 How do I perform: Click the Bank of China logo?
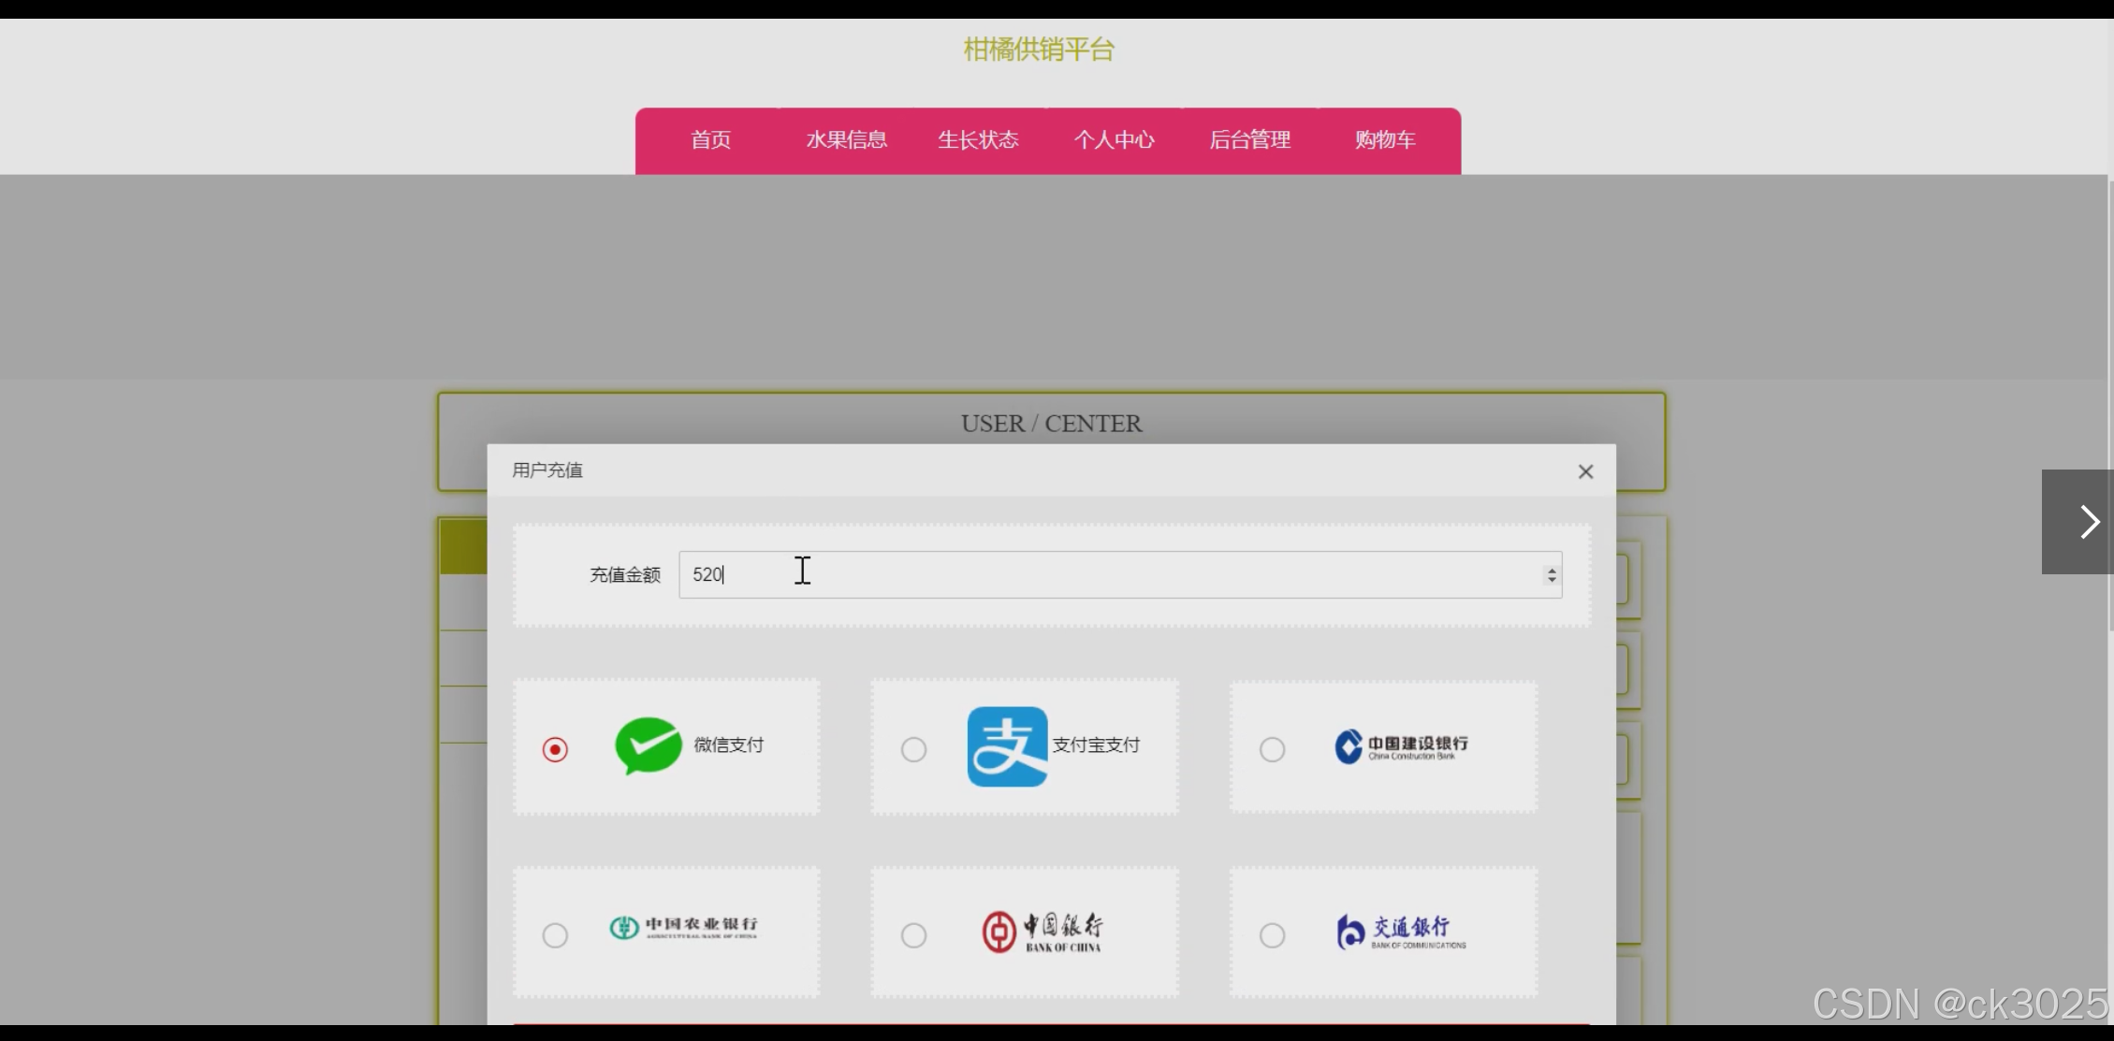(x=1042, y=933)
